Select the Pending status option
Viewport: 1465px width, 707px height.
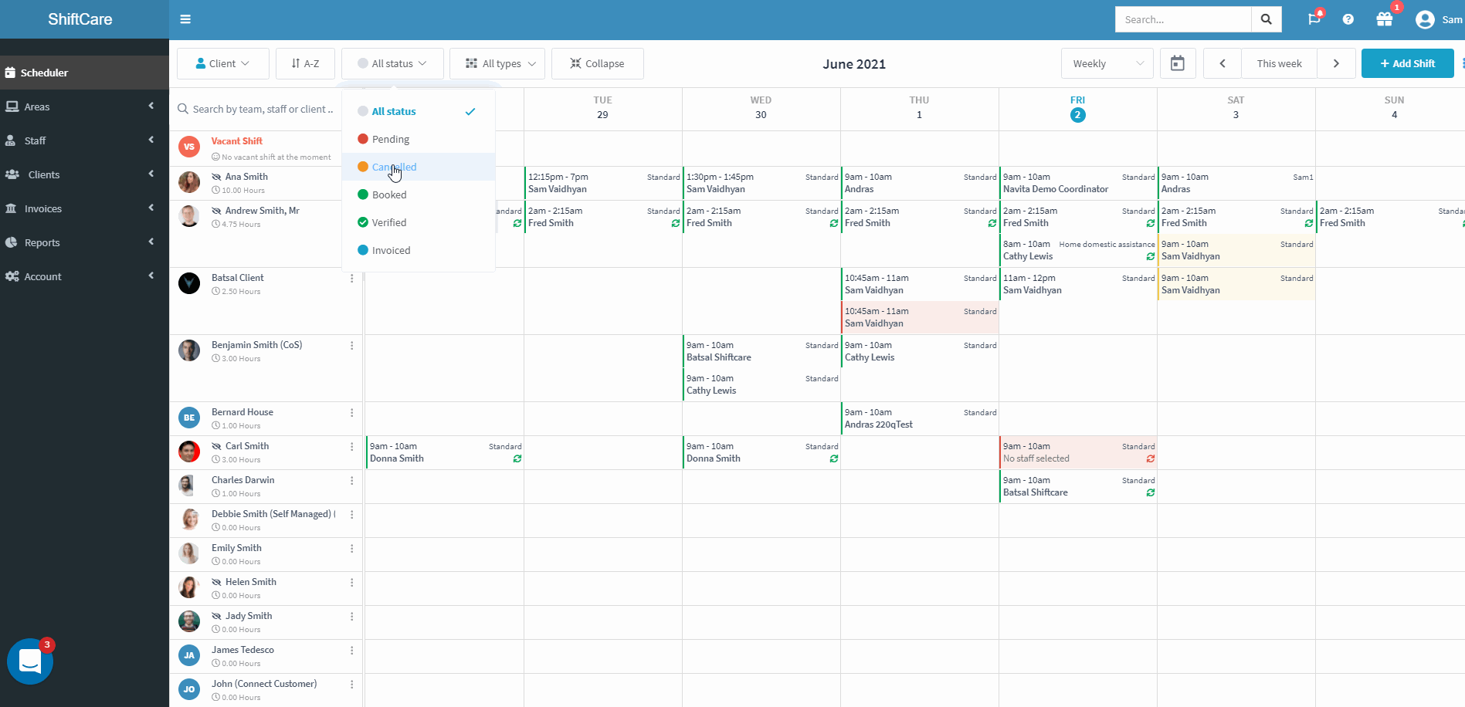point(419,139)
